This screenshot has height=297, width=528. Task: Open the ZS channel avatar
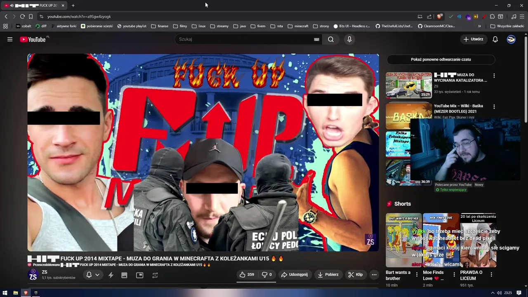pos(33,275)
